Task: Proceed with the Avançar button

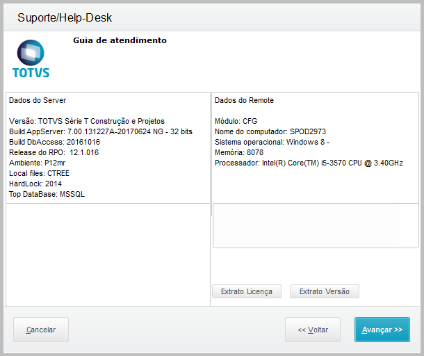Action: [x=382, y=330]
